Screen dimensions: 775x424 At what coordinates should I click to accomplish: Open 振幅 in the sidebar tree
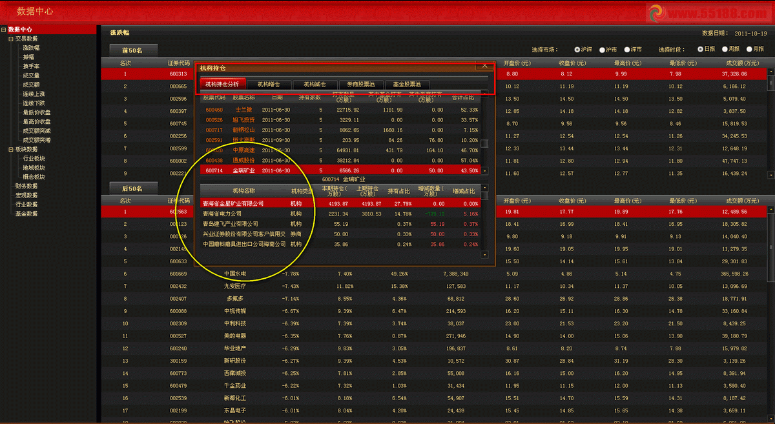tap(28, 57)
